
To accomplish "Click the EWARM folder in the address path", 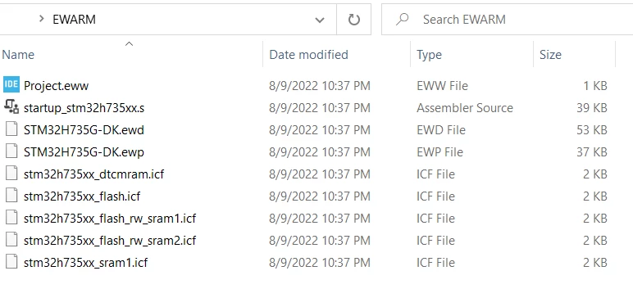I will [75, 20].
